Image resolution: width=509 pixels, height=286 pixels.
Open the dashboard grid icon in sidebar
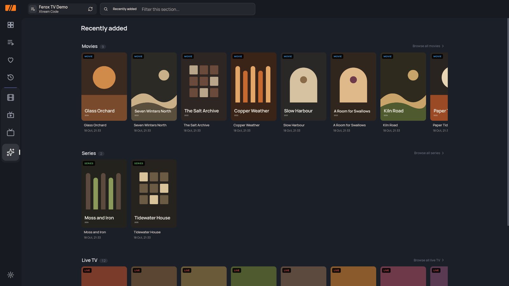click(10, 25)
